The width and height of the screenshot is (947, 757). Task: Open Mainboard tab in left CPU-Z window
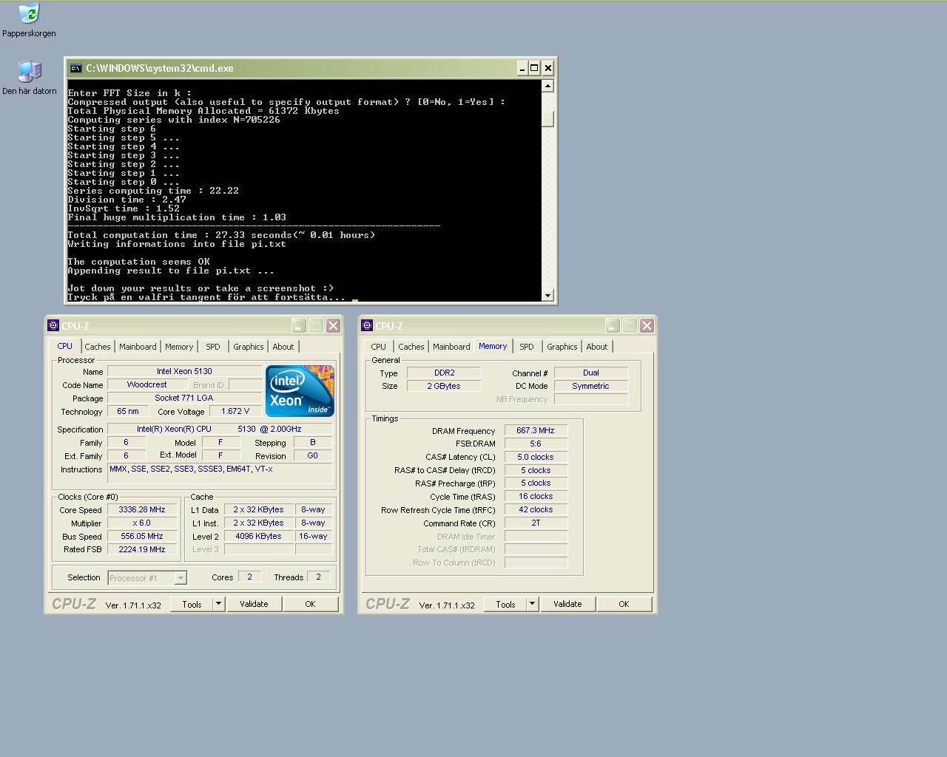pos(138,347)
